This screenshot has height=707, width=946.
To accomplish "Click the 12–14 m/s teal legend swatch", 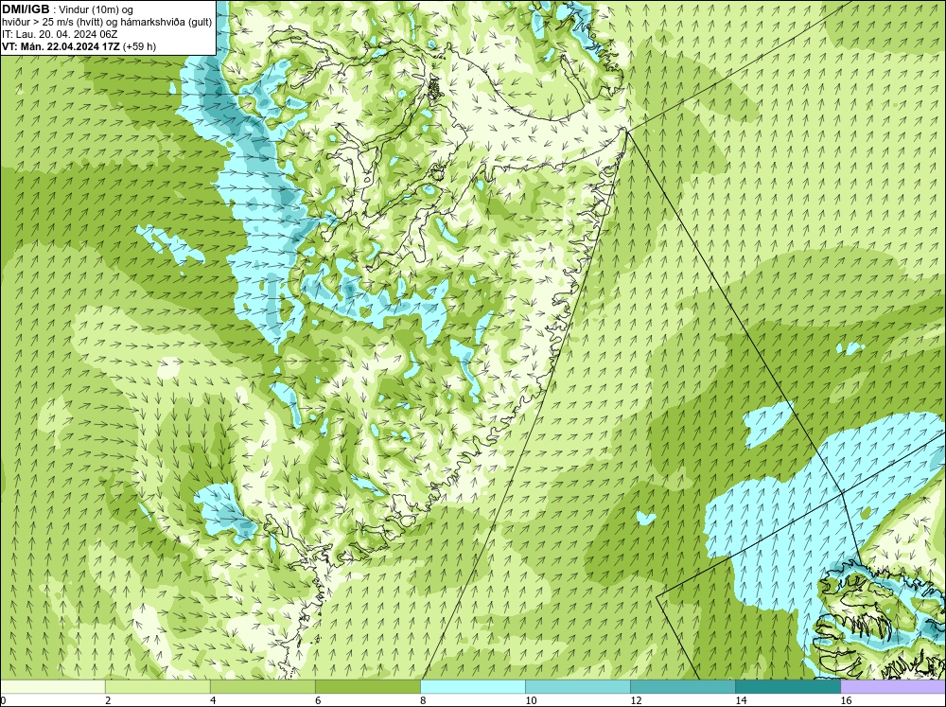I will pos(683,686).
